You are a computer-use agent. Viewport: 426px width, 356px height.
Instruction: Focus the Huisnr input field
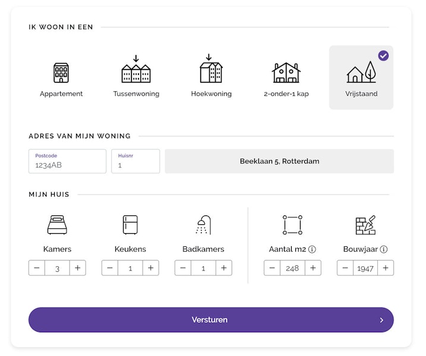(135, 161)
